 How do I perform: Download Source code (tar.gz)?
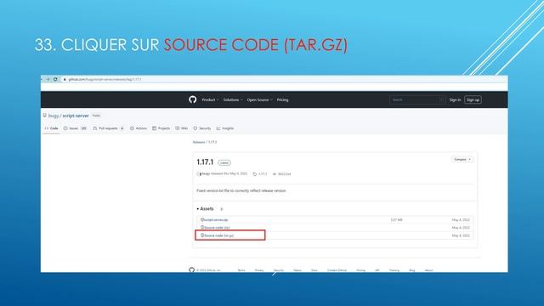219,235
